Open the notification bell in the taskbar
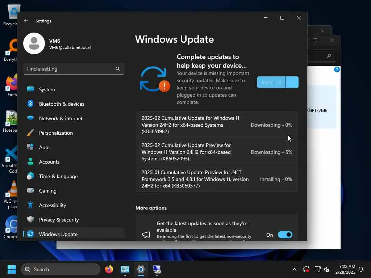371x278 pixels. [x=361, y=269]
